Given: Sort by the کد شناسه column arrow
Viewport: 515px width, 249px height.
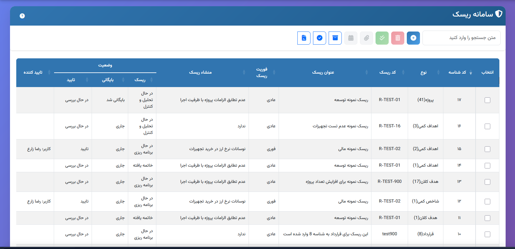Looking at the screenshot, I should [x=471, y=73].
